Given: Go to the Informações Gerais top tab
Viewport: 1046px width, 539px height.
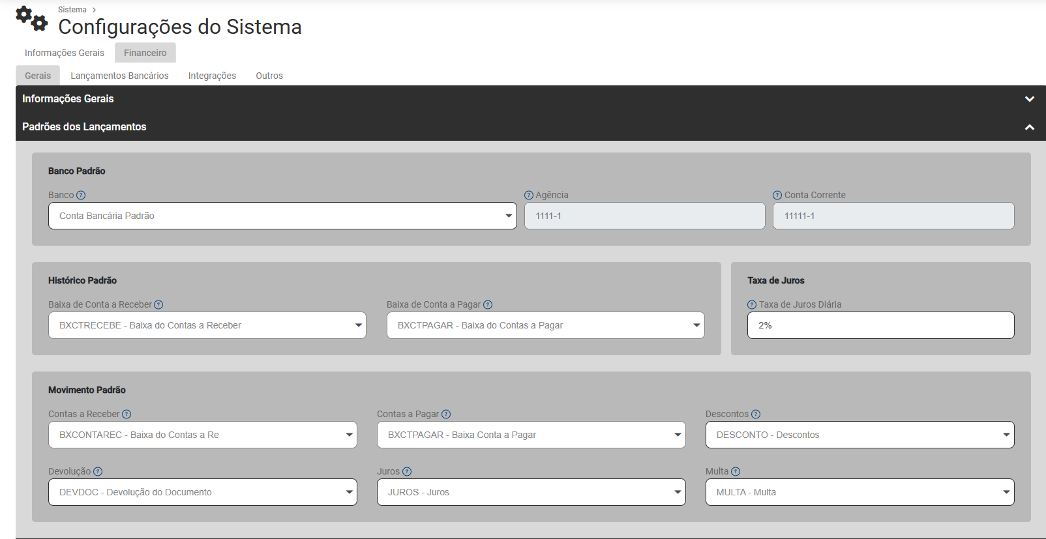Looking at the screenshot, I should 65,53.
